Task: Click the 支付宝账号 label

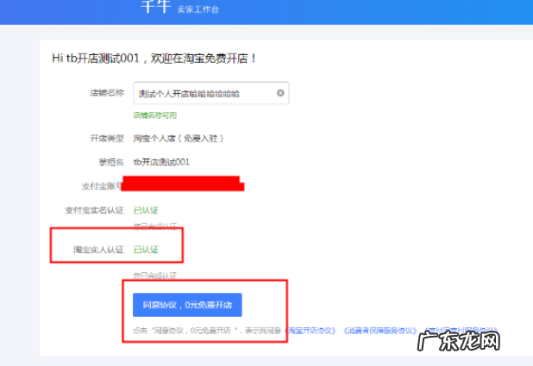Action: 103,186
